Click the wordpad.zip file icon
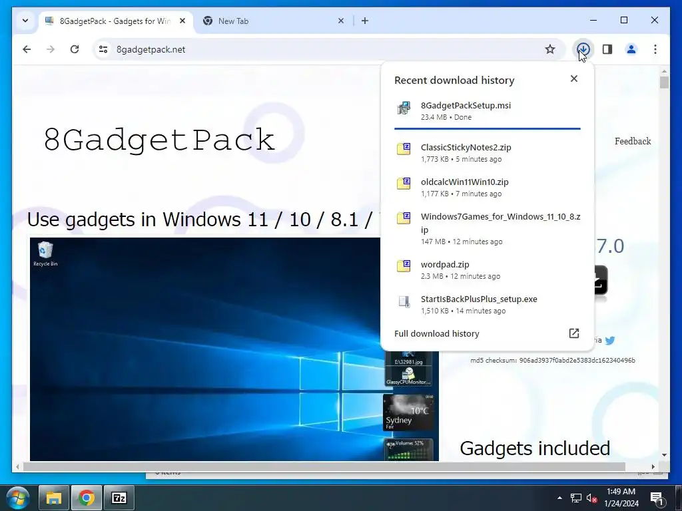 (x=404, y=266)
